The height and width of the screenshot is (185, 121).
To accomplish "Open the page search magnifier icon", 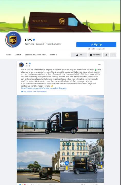I will click(106, 55).
